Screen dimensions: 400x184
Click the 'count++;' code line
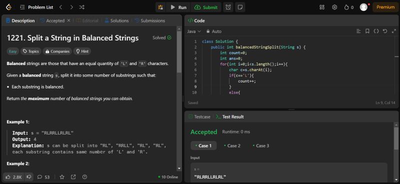[x=247, y=81]
